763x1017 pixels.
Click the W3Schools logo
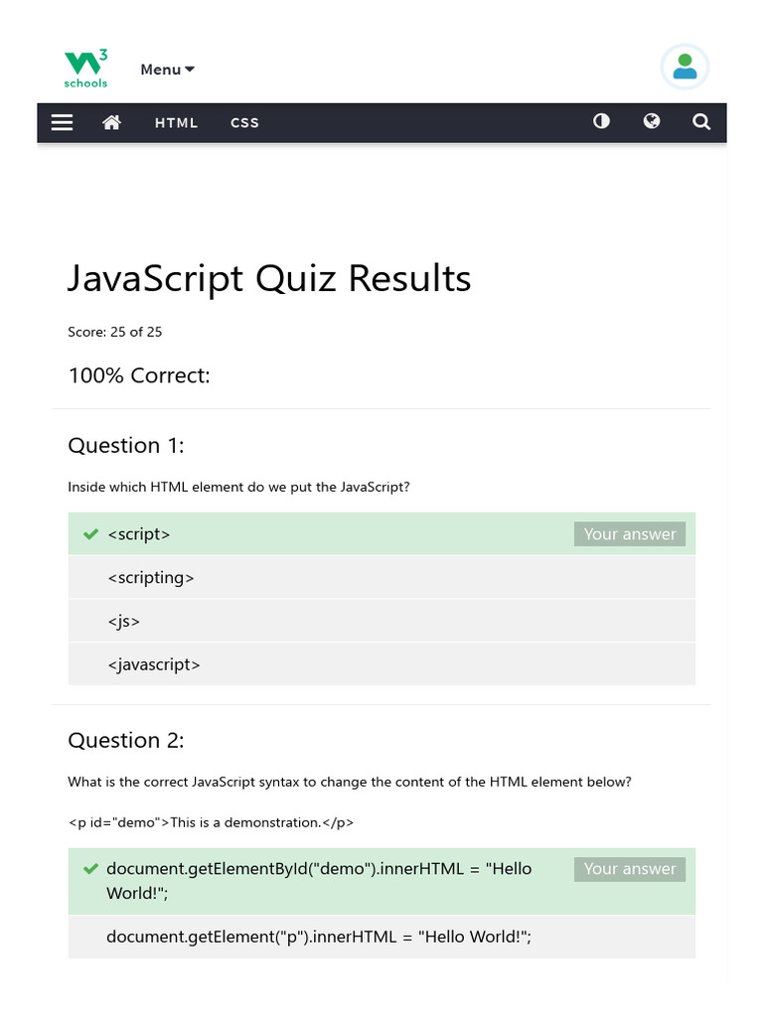(86, 69)
